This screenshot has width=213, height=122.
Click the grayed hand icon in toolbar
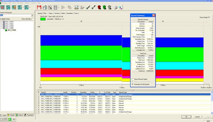82,7
